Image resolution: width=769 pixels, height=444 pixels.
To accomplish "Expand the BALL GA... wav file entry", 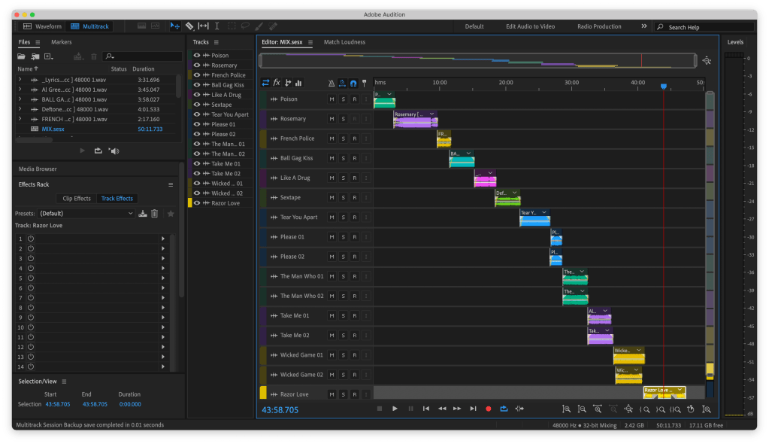I will pyautogui.click(x=20, y=99).
